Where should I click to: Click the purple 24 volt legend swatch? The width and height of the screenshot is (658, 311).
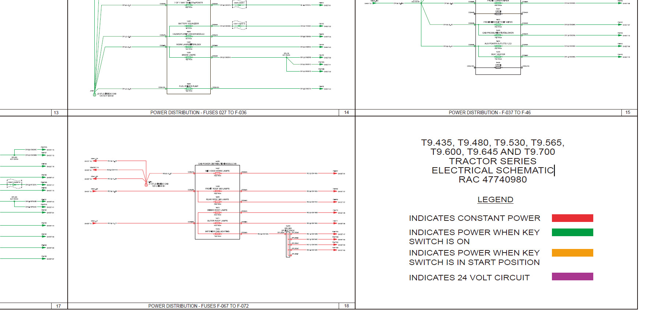(572, 277)
